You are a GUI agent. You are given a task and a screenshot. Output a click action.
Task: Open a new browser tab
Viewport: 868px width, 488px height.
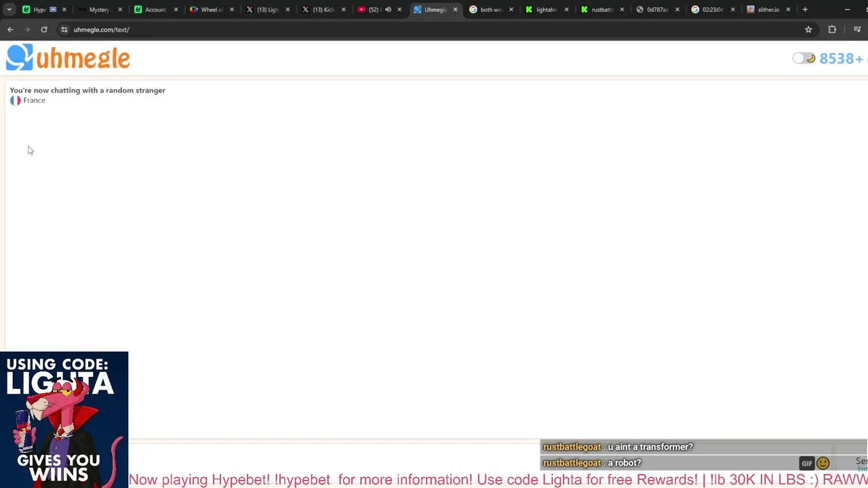coord(805,9)
